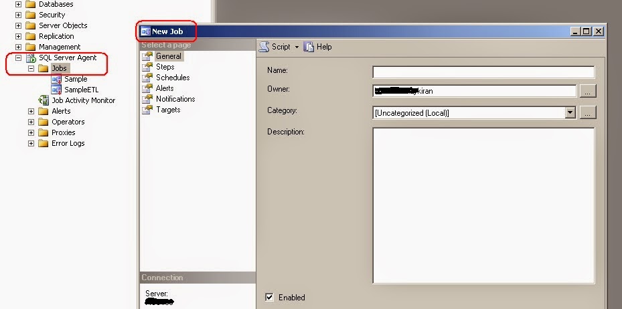Click the SampleETL job icon

click(56, 90)
